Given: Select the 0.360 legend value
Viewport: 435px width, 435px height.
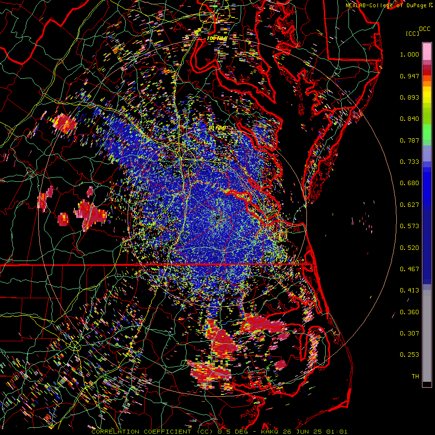Looking at the screenshot, I should [409, 312].
